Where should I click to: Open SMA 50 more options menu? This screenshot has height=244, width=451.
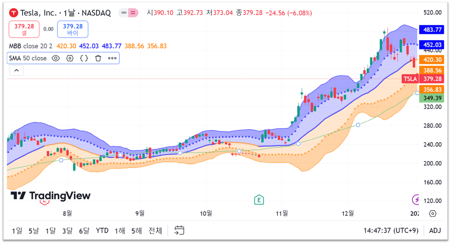[112, 58]
